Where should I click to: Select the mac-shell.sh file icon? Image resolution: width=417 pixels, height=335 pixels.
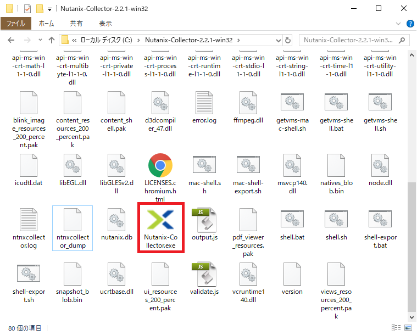coord(204,165)
